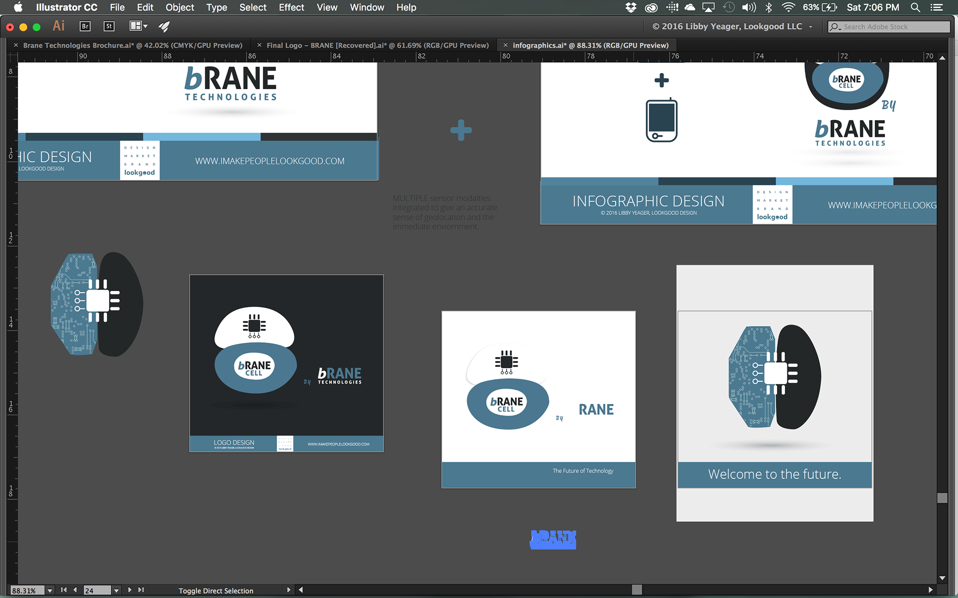The height and width of the screenshot is (598, 958).
Task: Click the horizontal scrollbar thumb
Action: tap(637, 590)
